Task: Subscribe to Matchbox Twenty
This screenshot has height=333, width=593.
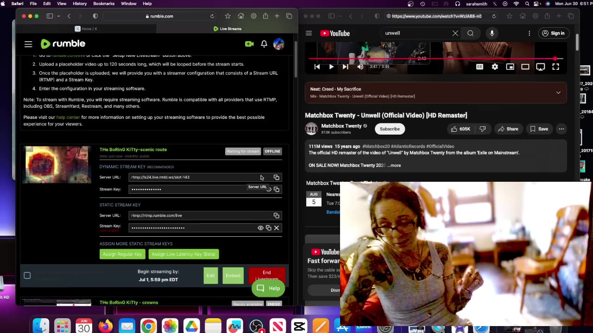Action: (390, 129)
